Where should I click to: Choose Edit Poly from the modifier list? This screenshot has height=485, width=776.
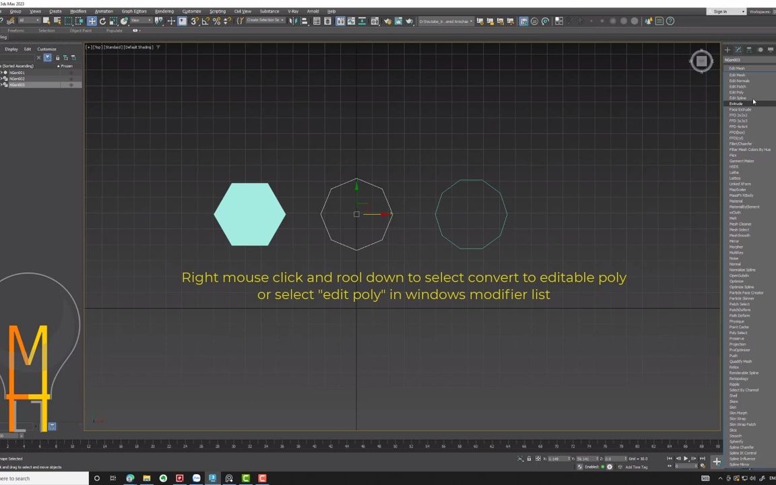tap(738, 92)
